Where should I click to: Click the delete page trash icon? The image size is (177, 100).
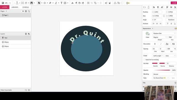pos(26,11)
